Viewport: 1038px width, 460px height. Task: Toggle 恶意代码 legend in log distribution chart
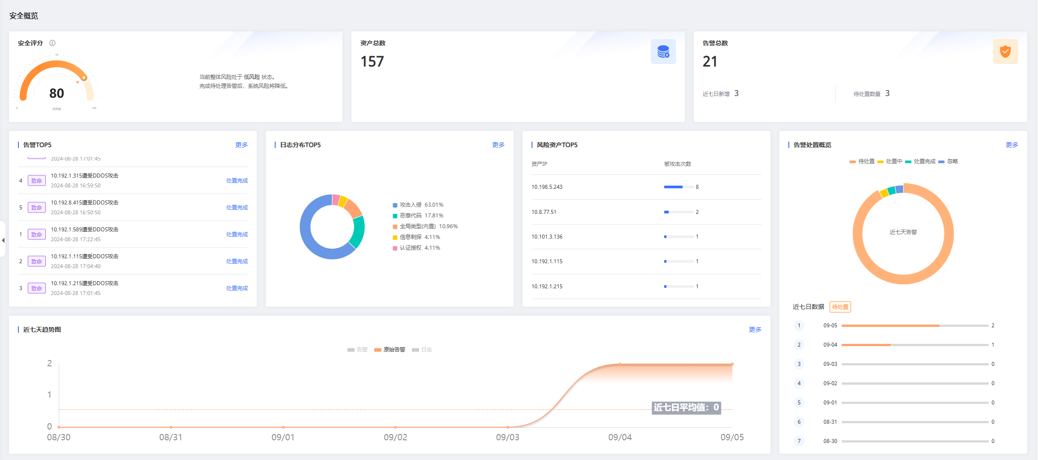[418, 216]
